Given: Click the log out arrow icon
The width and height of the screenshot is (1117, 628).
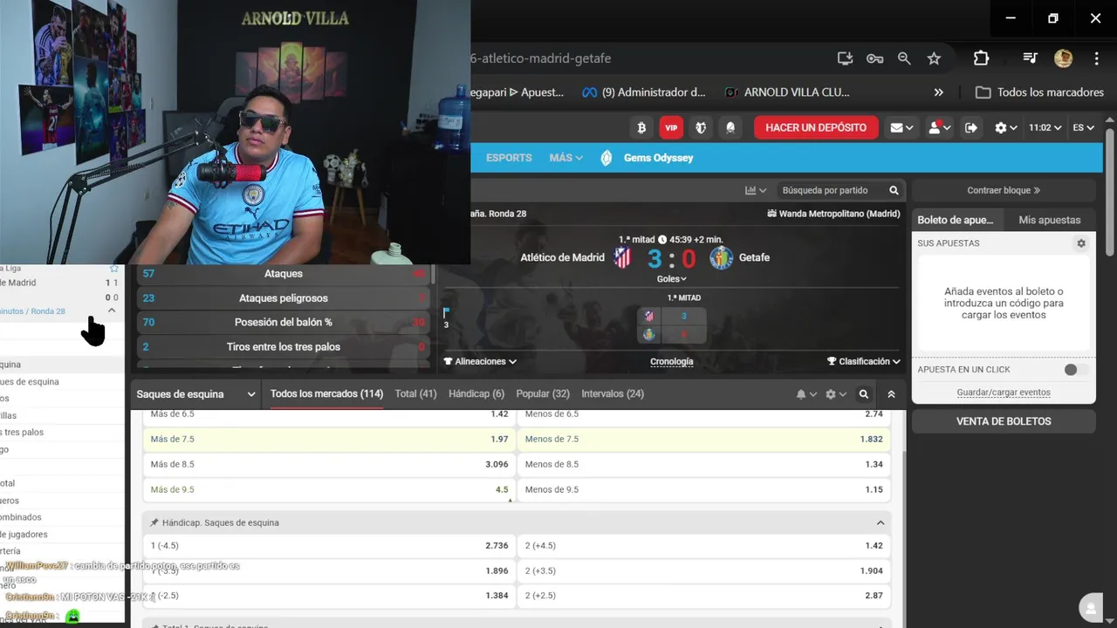Looking at the screenshot, I should [x=971, y=127].
